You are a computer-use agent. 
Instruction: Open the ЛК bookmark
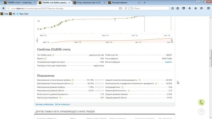(x=12, y=14)
